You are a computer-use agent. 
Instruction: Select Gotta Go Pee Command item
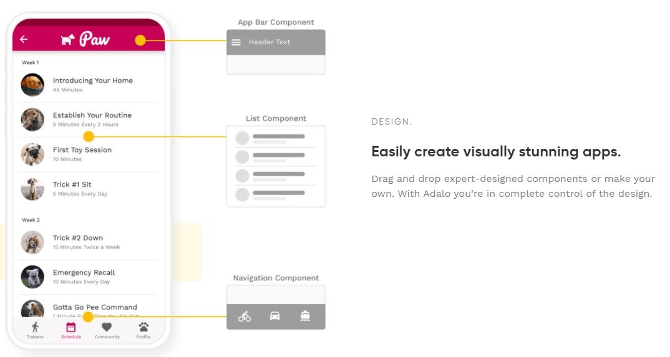click(88, 307)
